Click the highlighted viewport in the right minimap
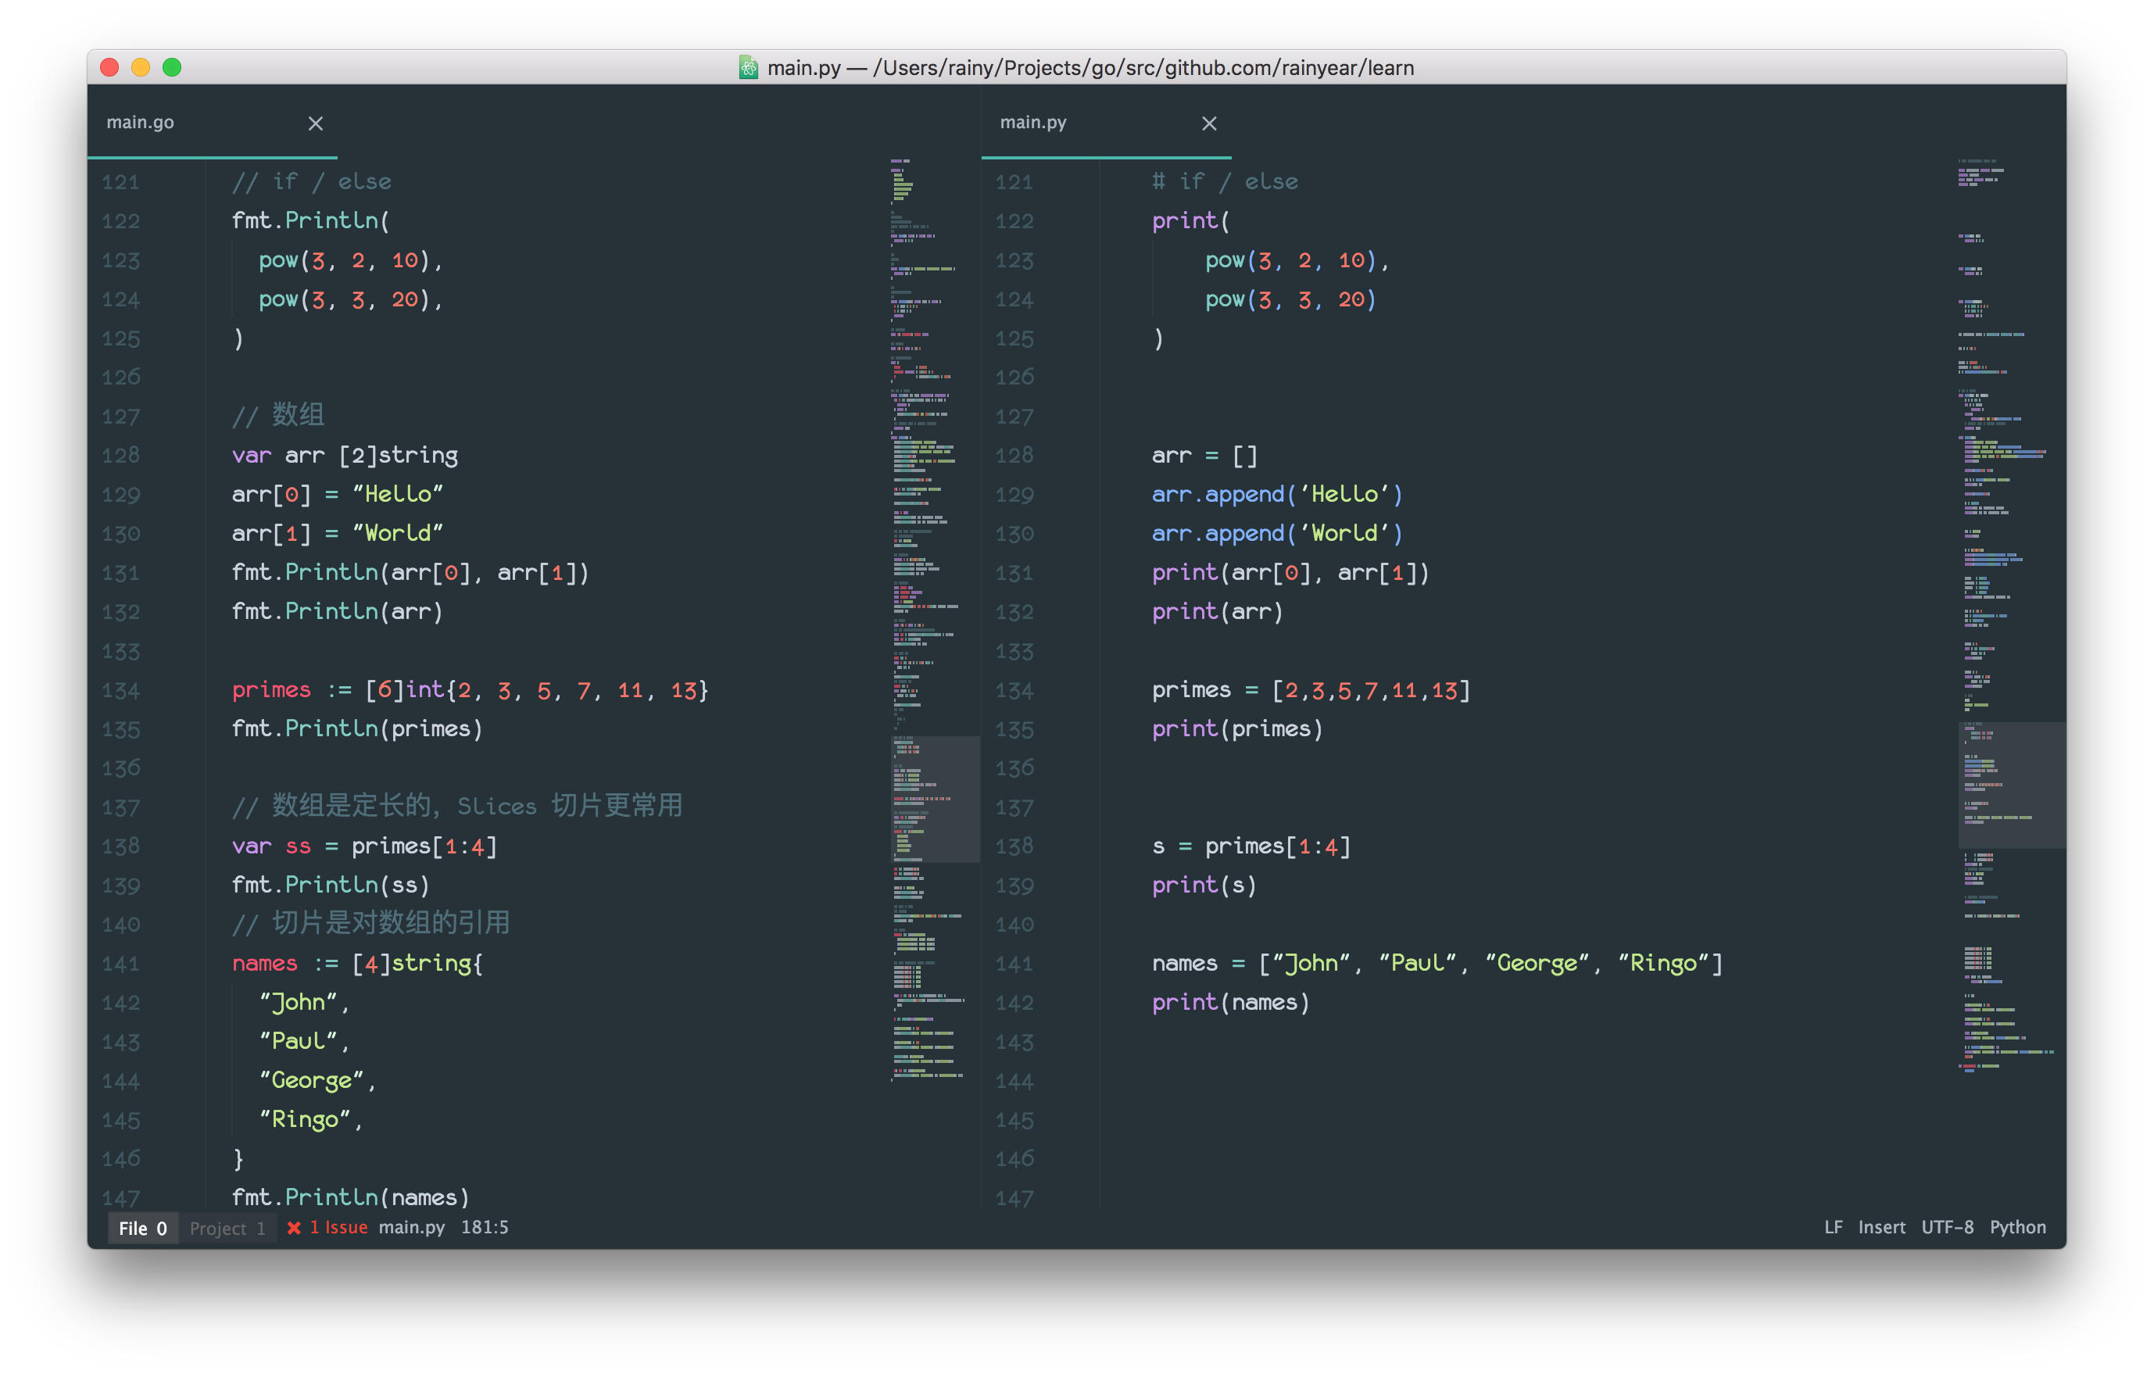 point(2011,785)
